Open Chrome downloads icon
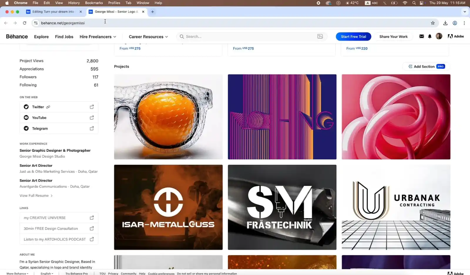 445,23
